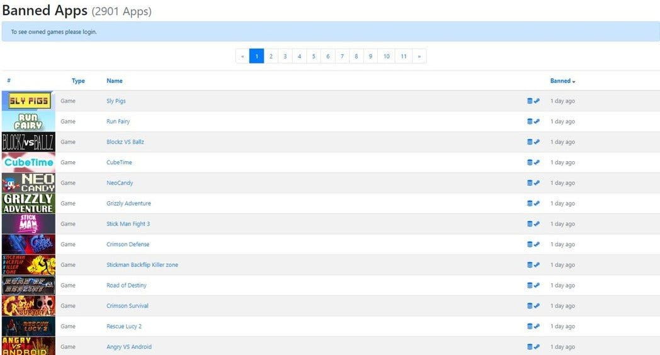Image resolution: width=660 pixels, height=355 pixels.
Task: Sort the table by Name column
Action: point(115,81)
